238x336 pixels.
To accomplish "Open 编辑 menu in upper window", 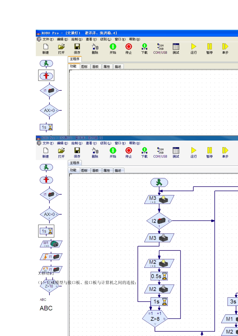I will point(62,39).
